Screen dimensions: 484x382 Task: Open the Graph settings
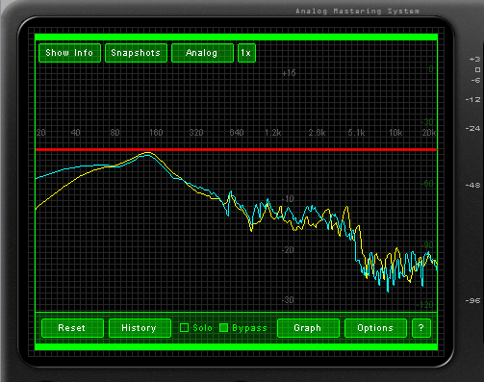coord(308,328)
